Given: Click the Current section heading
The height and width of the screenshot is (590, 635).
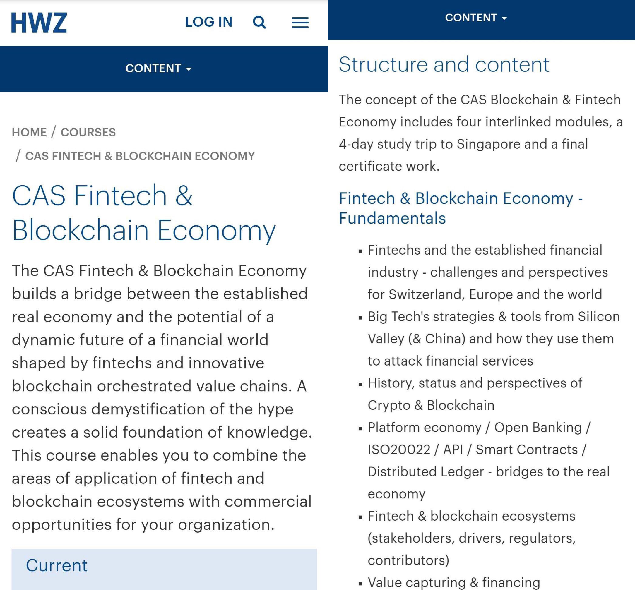Looking at the screenshot, I should pyautogui.click(x=57, y=565).
